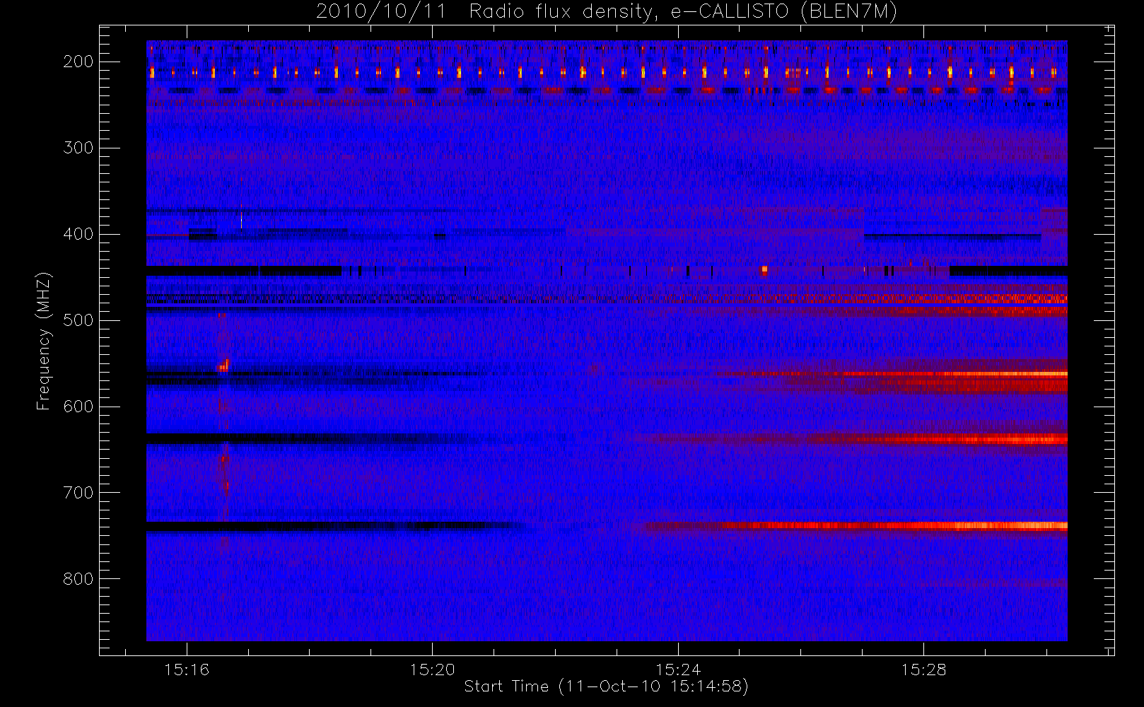Click the 15:16 time axis label
The width and height of the screenshot is (1144, 707).
pyautogui.click(x=187, y=670)
